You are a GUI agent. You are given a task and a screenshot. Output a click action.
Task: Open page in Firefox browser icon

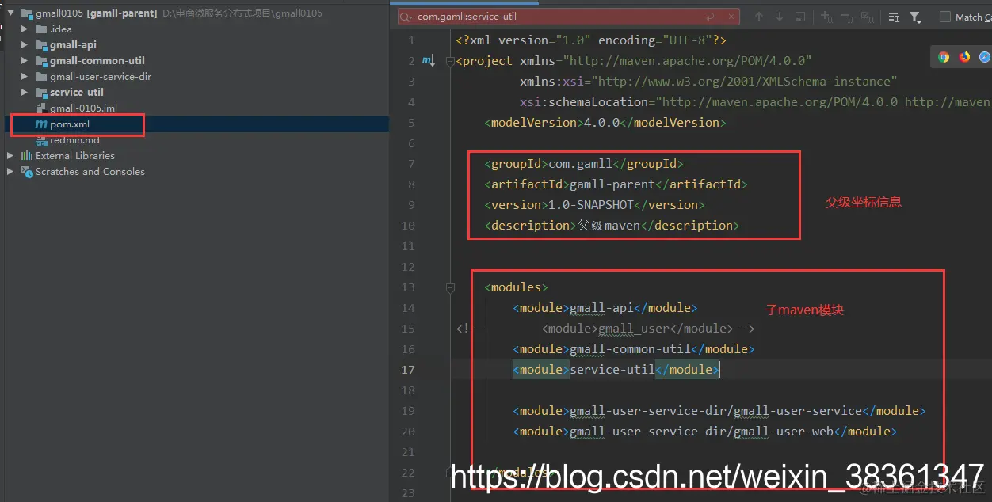[964, 57]
